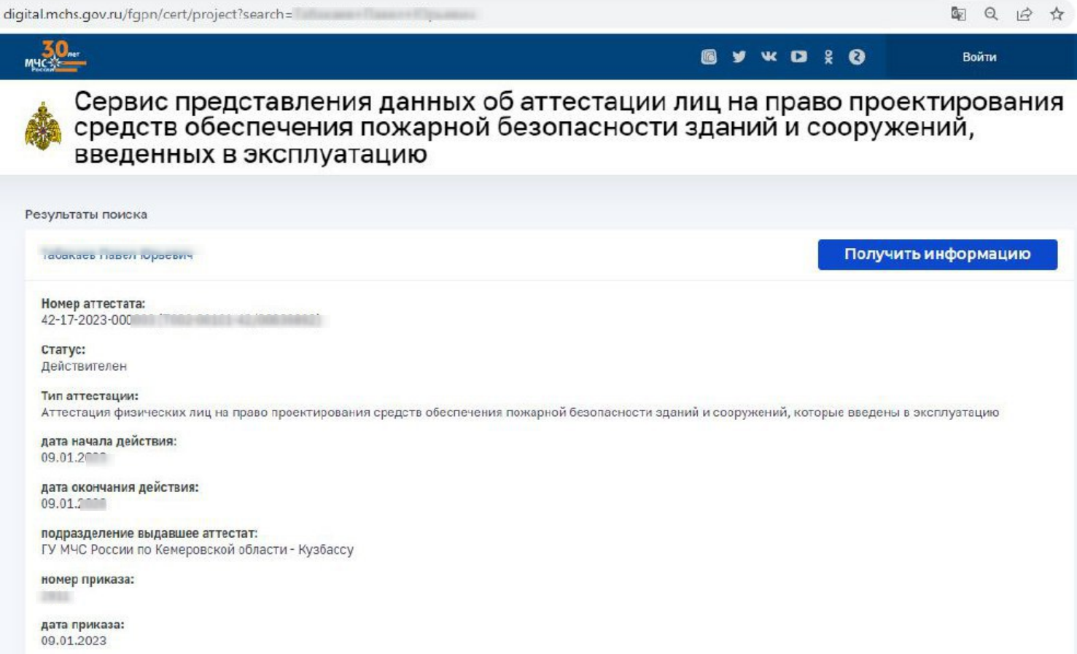Click the share page icon in address bar
The width and height of the screenshot is (1077, 654).
(x=1024, y=14)
